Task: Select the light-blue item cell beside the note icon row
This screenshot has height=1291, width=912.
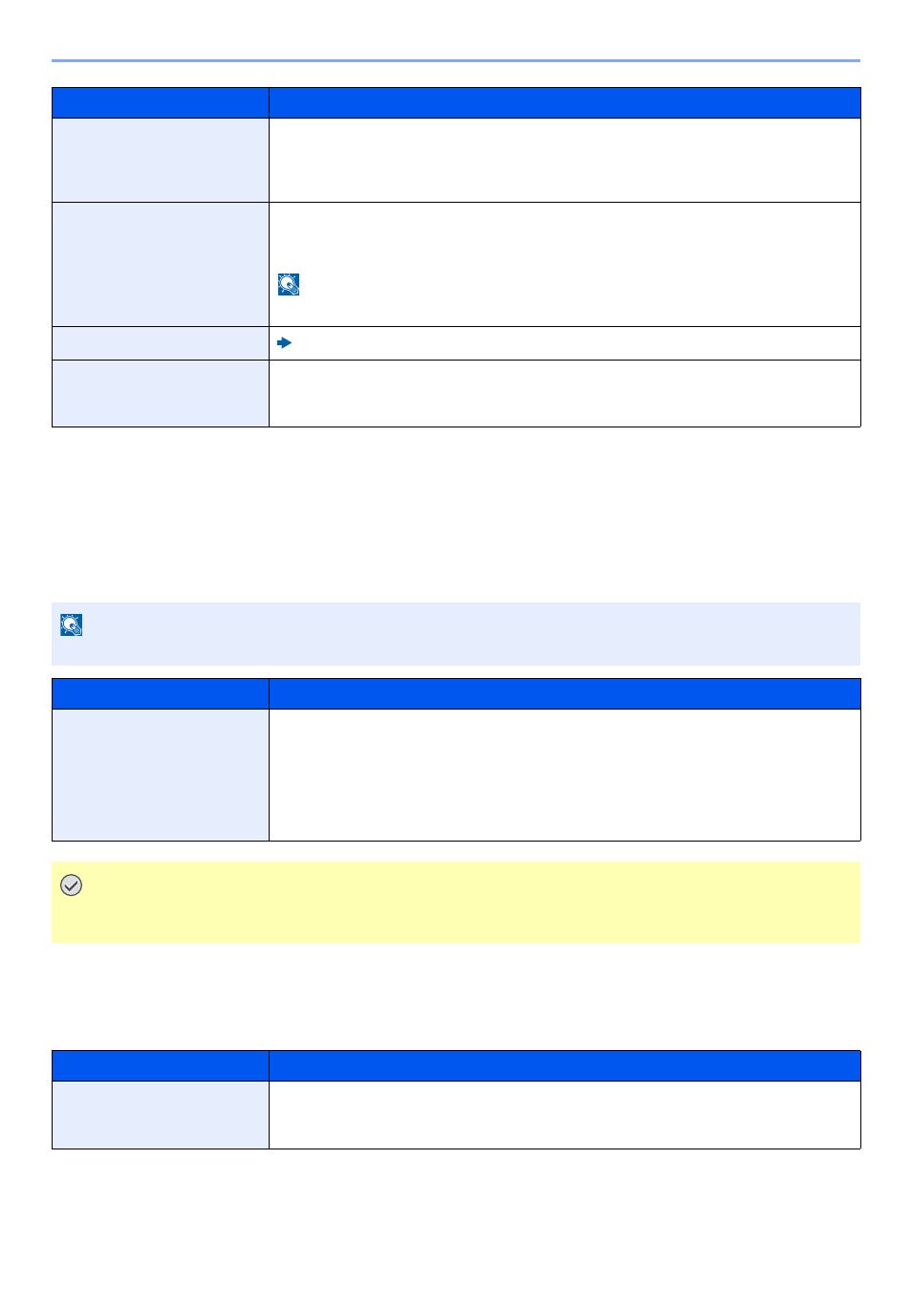Action: click(161, 264)
